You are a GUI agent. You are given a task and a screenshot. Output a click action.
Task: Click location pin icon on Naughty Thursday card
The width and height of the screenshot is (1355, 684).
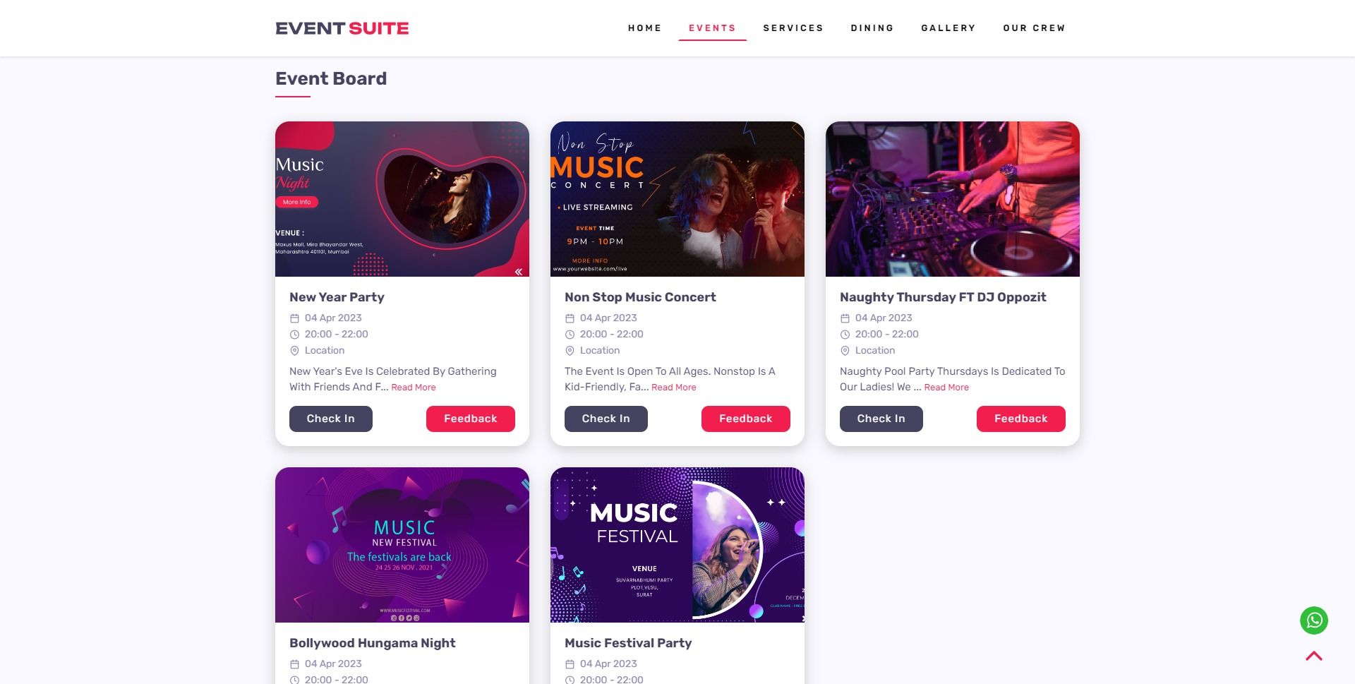tap(845, 351)
